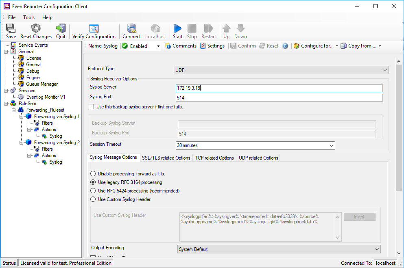Click the Localhost house icon
The image size is (404, 268).
point(156,28)
